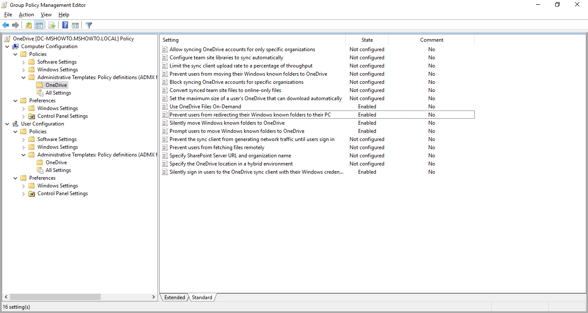Viewport: 588px width, 313px height.
Task: Click policy icon for Prevent users from fetching files remotely
Action: [165, 147]
